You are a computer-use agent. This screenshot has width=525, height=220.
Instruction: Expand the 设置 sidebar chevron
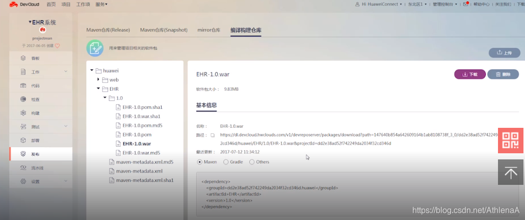point(66,181)
